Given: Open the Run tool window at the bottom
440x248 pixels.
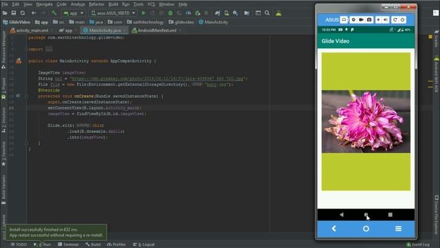Looking at the screenshot, I should (43, 245).
